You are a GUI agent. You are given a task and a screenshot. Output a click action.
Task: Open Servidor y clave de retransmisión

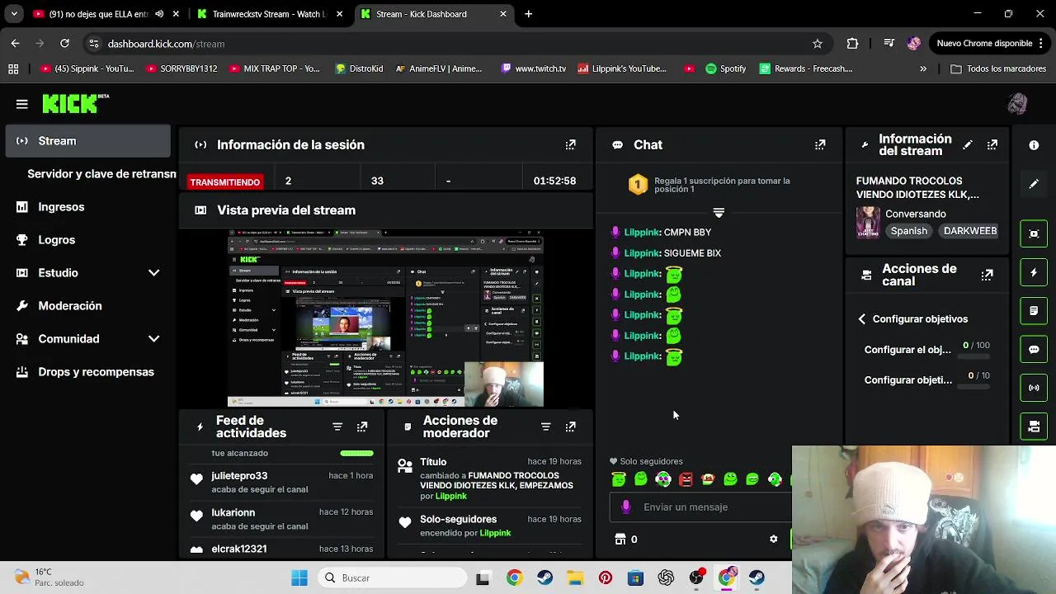pos(101,174)
